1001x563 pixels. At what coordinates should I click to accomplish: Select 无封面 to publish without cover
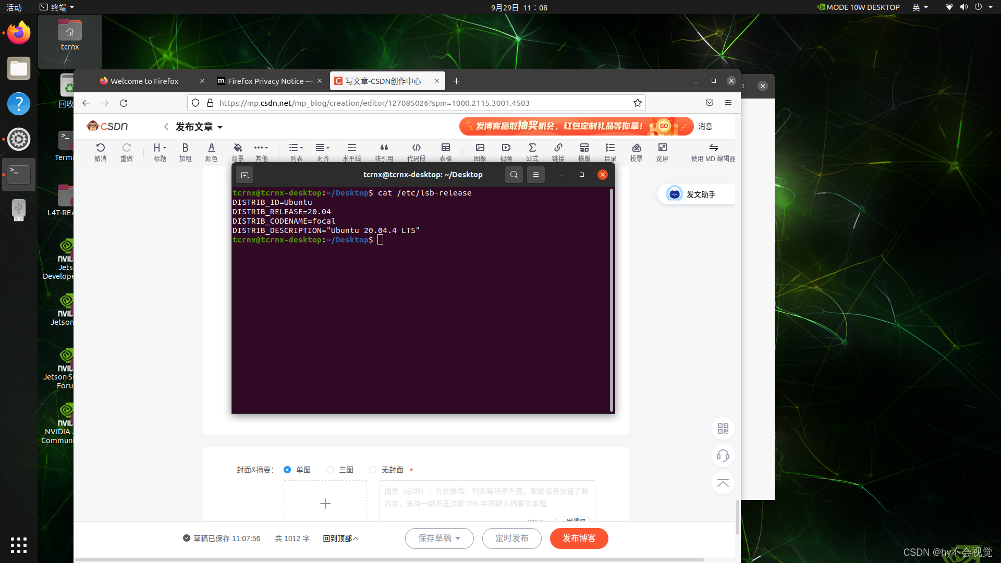click(373, 470)
